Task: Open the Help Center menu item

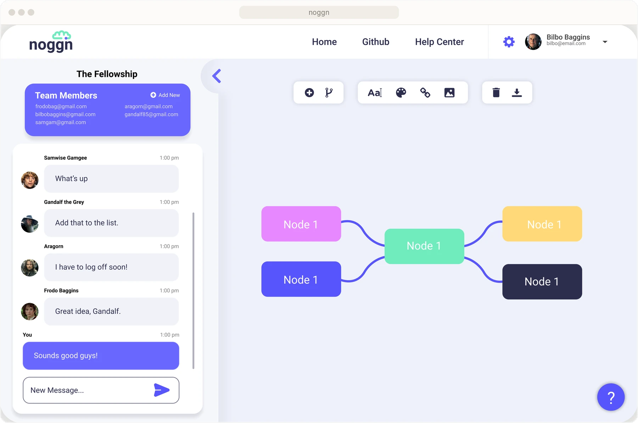Action: [440, 42]
